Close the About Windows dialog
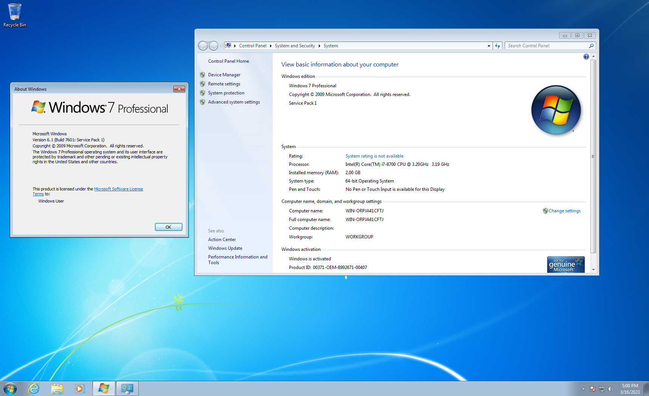 [179, 89]
